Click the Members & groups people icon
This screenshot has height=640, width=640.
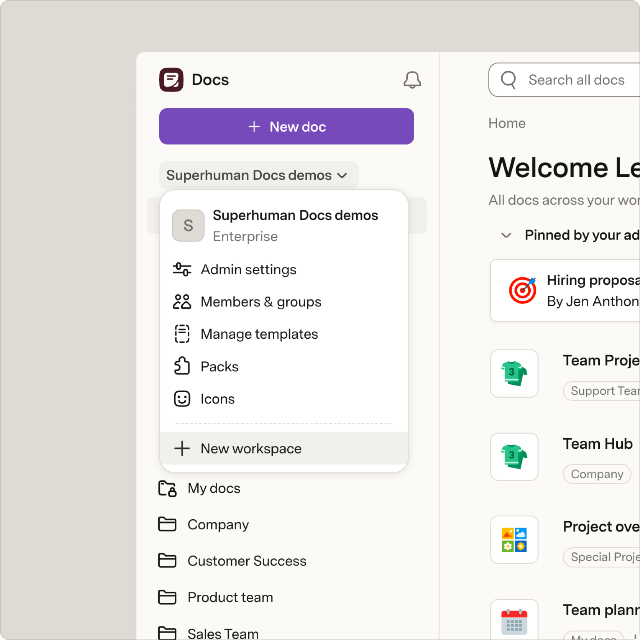tap(182, 302)
